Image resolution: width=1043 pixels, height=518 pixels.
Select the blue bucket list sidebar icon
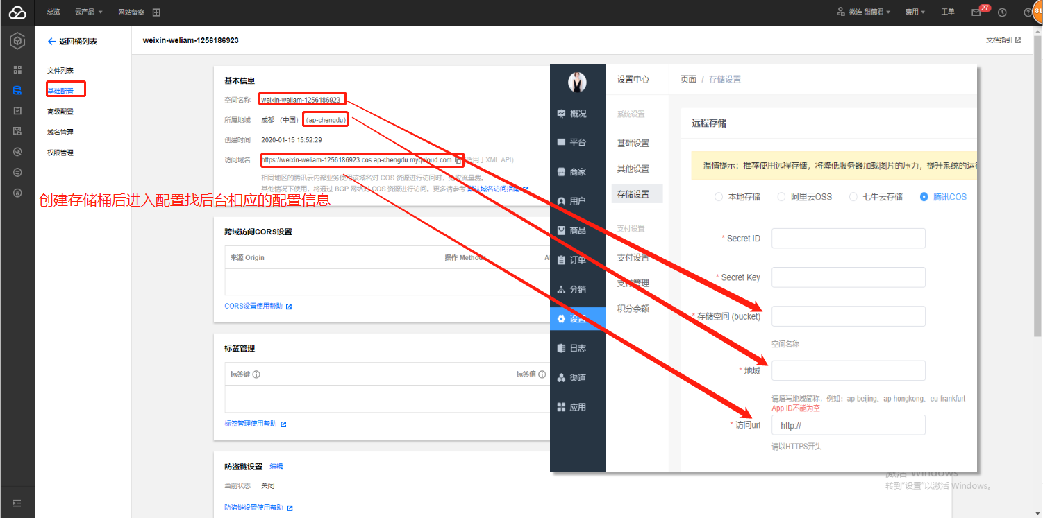[17, 90]
